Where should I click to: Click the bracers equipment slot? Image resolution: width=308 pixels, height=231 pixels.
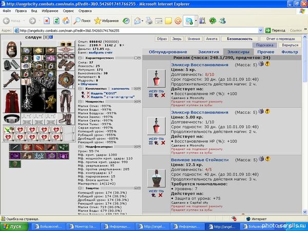pos(11,65)
